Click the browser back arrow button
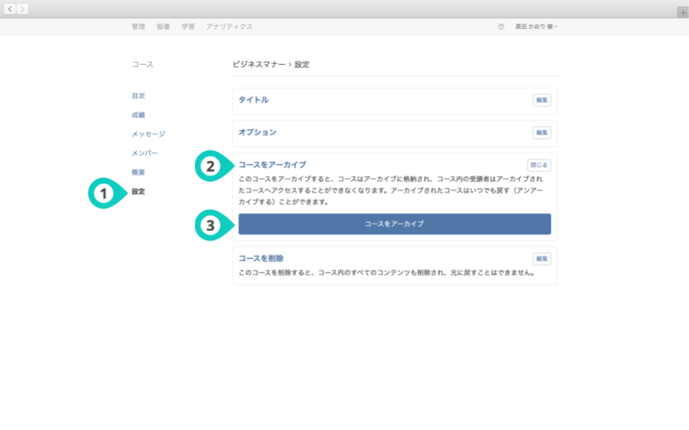 (x=10, y=9)
